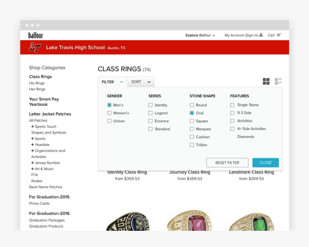Screen dimensions: 309x247
Task: Expand the Yeardate patches category
Action: pyautogui.click(x=32, y=145)
